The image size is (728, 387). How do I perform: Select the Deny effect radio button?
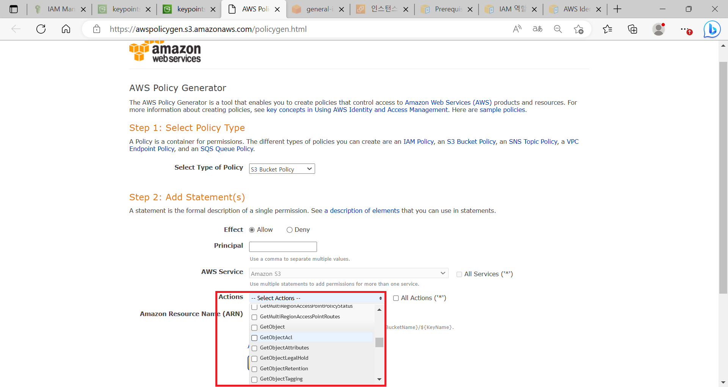pyautogui.click(x=290, y=230)
